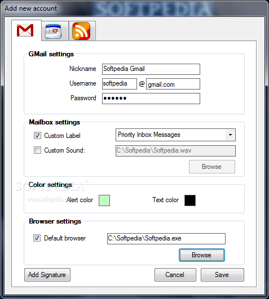The image size is (269, 299).
Task: Click the Username field containing softpedia
Action: [120, 84]
